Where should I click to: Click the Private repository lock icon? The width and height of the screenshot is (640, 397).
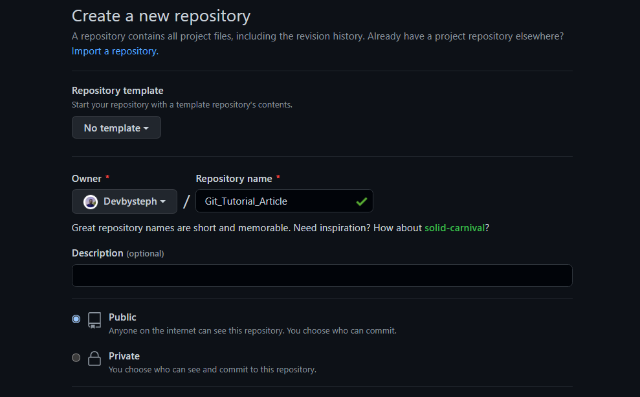(x=94, y=359)
